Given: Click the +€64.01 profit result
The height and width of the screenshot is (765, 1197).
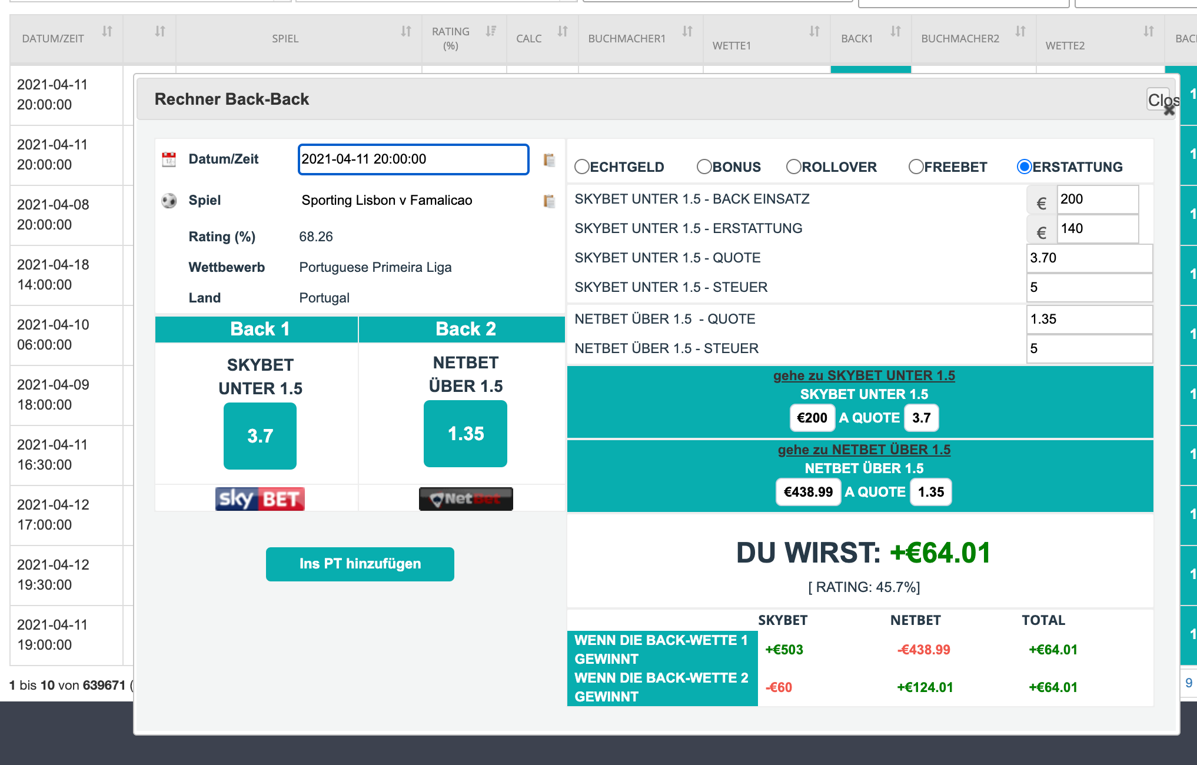Looking at the screenshot, I should point(940,553).
